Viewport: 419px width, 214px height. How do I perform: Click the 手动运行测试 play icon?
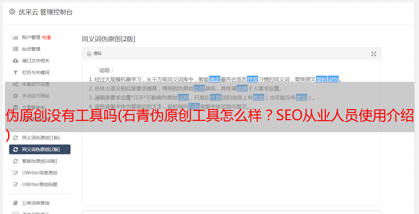(15, 96)
